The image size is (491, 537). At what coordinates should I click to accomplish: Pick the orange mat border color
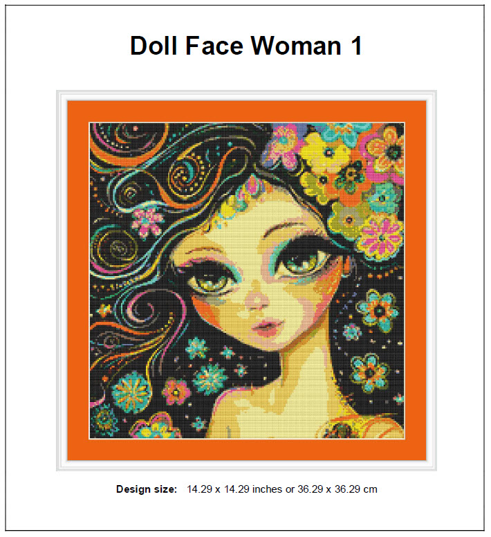coord(78,281)
